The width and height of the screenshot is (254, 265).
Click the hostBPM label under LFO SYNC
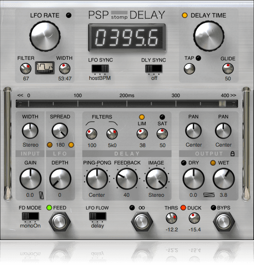tap(100, 78)
